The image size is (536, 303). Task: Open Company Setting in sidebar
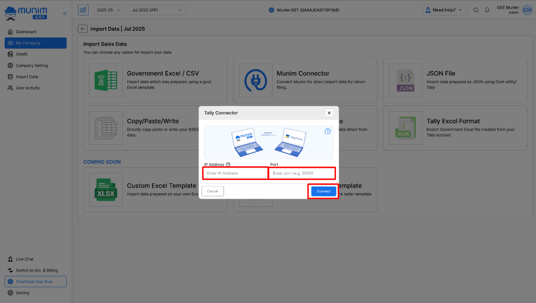pos(32,66)
